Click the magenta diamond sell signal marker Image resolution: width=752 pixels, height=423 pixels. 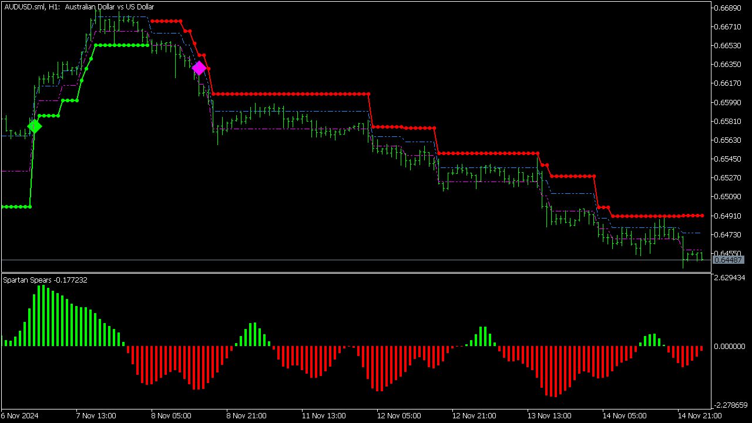coord(199,68)
